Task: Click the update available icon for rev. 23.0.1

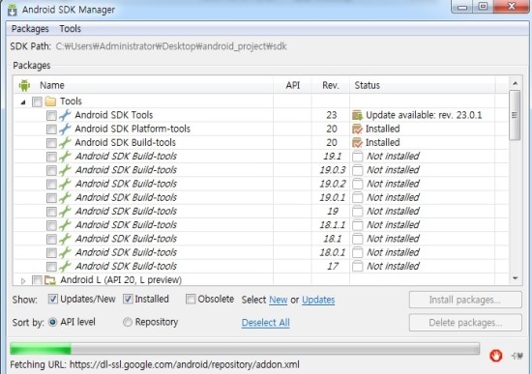Action: click(357, 115)
